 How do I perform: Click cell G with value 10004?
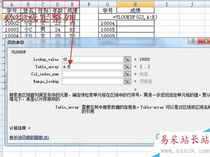point(108,23)
